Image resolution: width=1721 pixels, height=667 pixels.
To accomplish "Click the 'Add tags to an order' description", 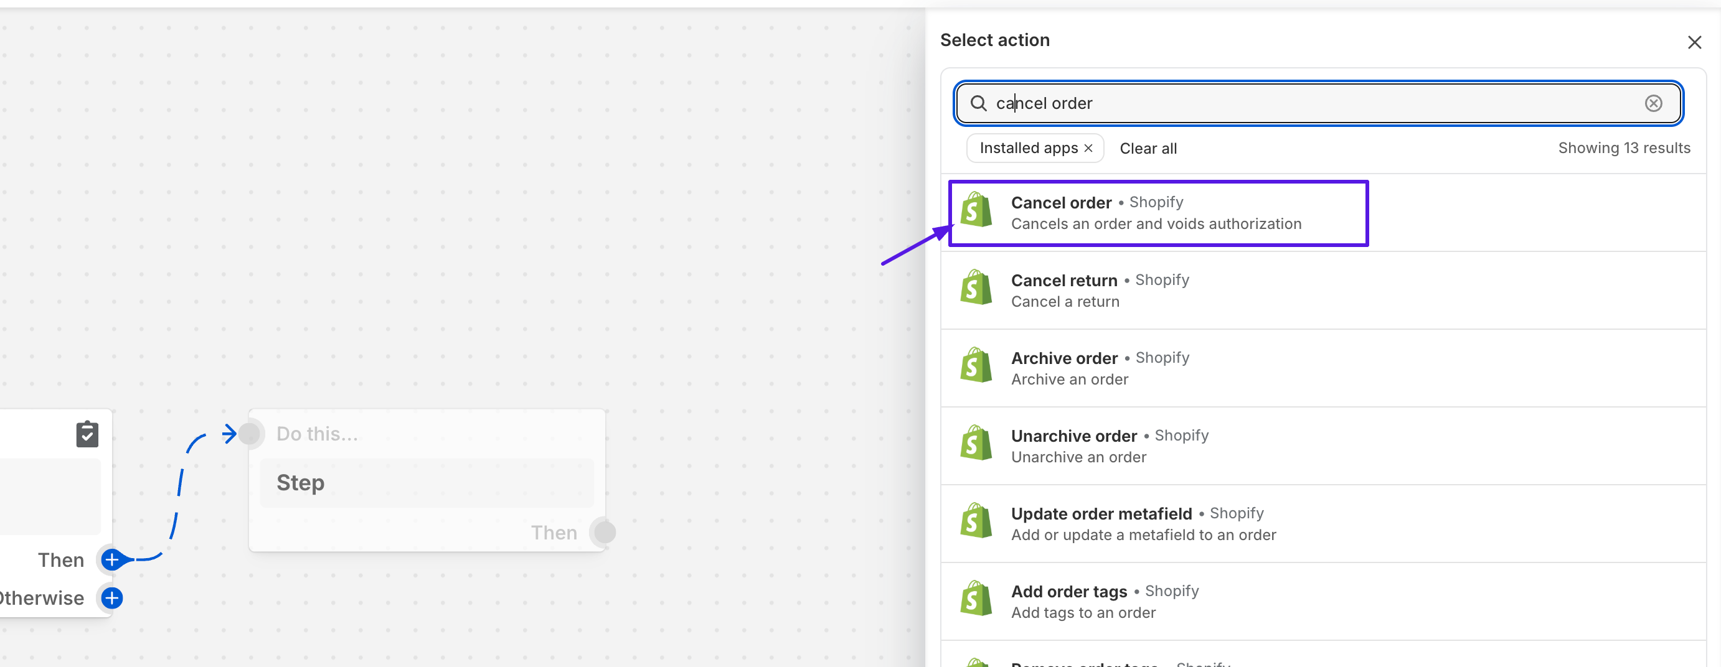I will coord(1083,612).
